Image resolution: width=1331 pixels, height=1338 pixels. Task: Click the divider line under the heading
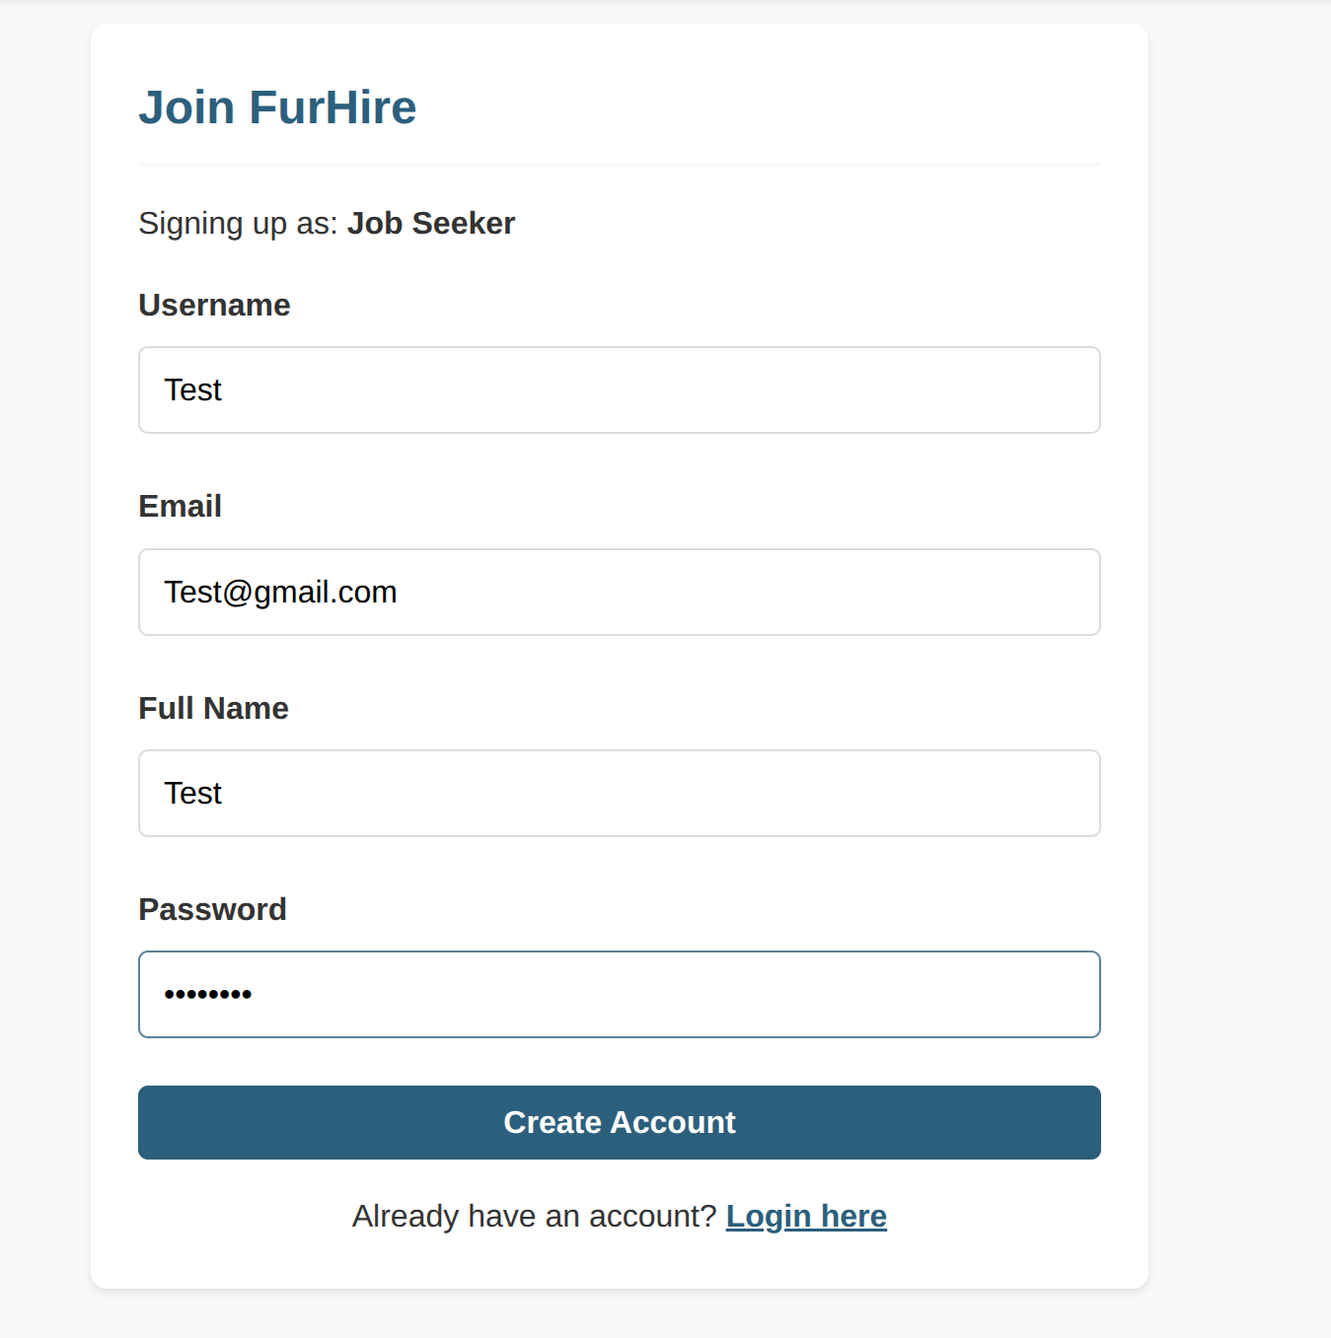[x=619, y=165]
